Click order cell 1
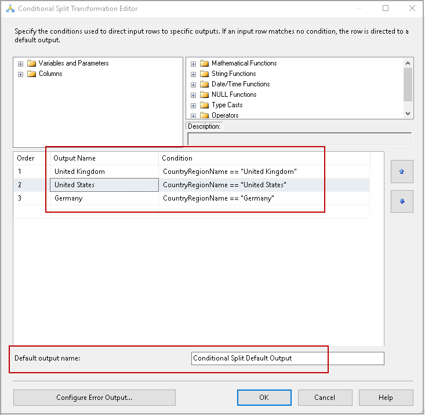This screenshot has width=425, height=415. pos(32,172)
